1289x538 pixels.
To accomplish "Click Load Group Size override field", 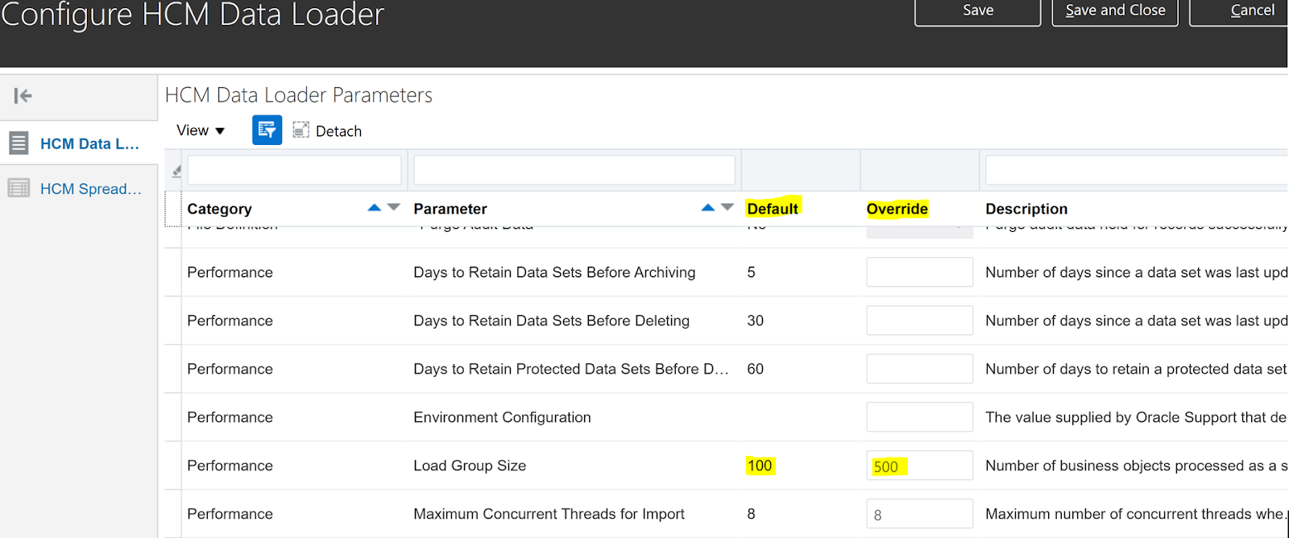I will tap(919, 466).
